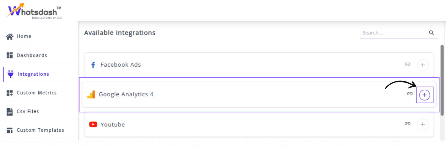Click the Search input field
The width and height of the screenshot is (446, 146).
click(393, 33)
